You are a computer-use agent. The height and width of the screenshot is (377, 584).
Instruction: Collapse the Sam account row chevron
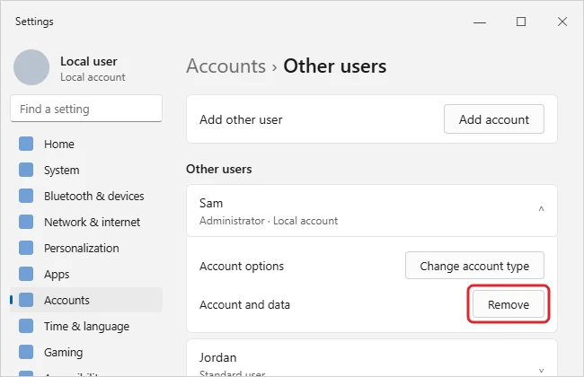(x=541, y=209)
